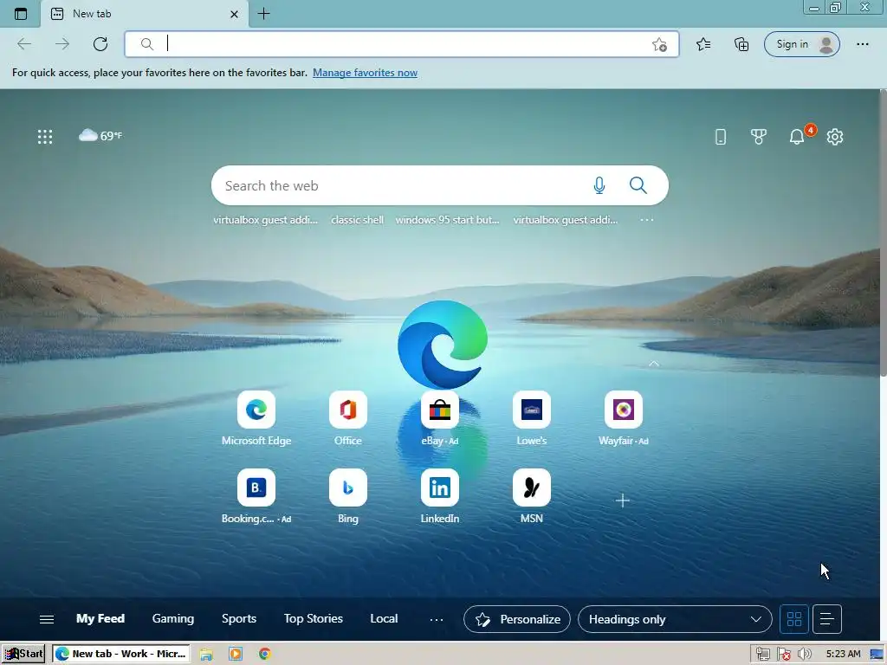
Task: Open notifications bell with 4 badge
Action: [797, 136]
